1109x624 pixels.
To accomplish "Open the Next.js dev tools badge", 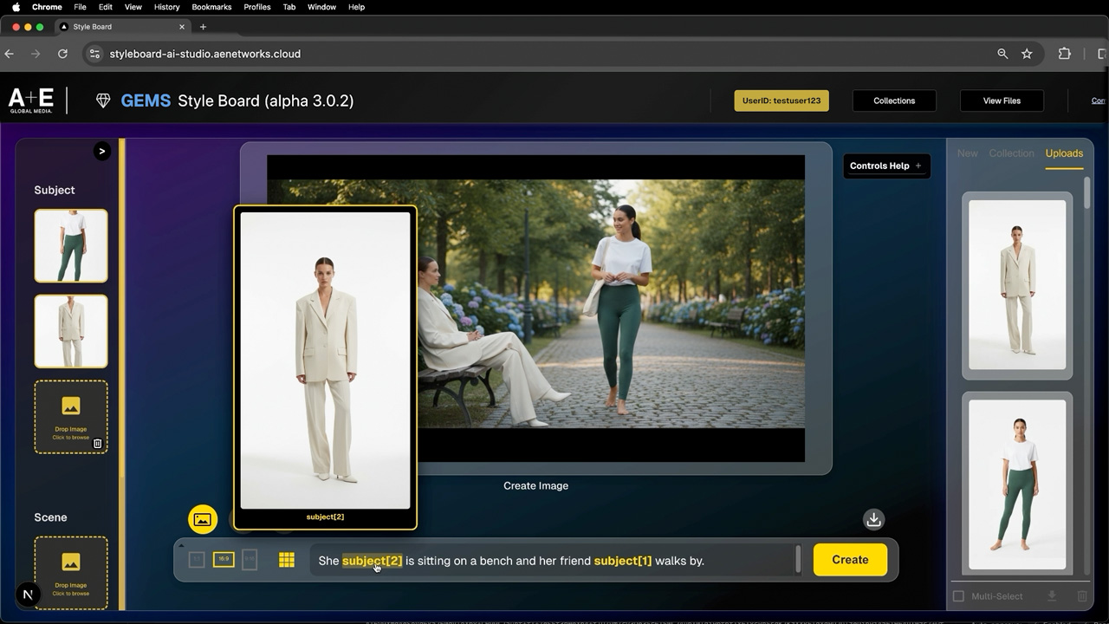I will click(x=28, y=595).
